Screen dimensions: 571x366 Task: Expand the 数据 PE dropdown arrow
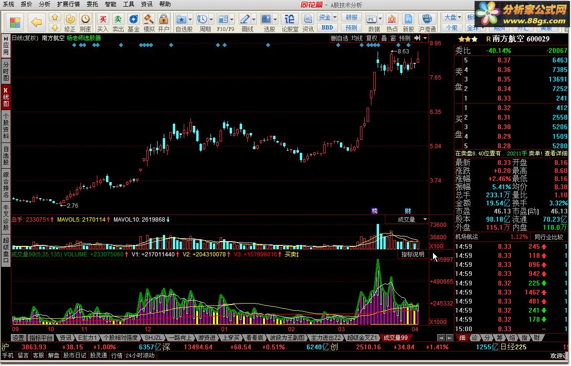380,19
